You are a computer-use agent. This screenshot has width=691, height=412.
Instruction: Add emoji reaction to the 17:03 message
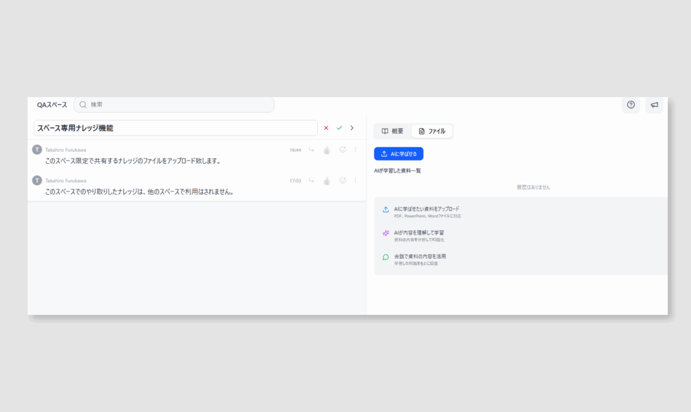pos(343,181)
